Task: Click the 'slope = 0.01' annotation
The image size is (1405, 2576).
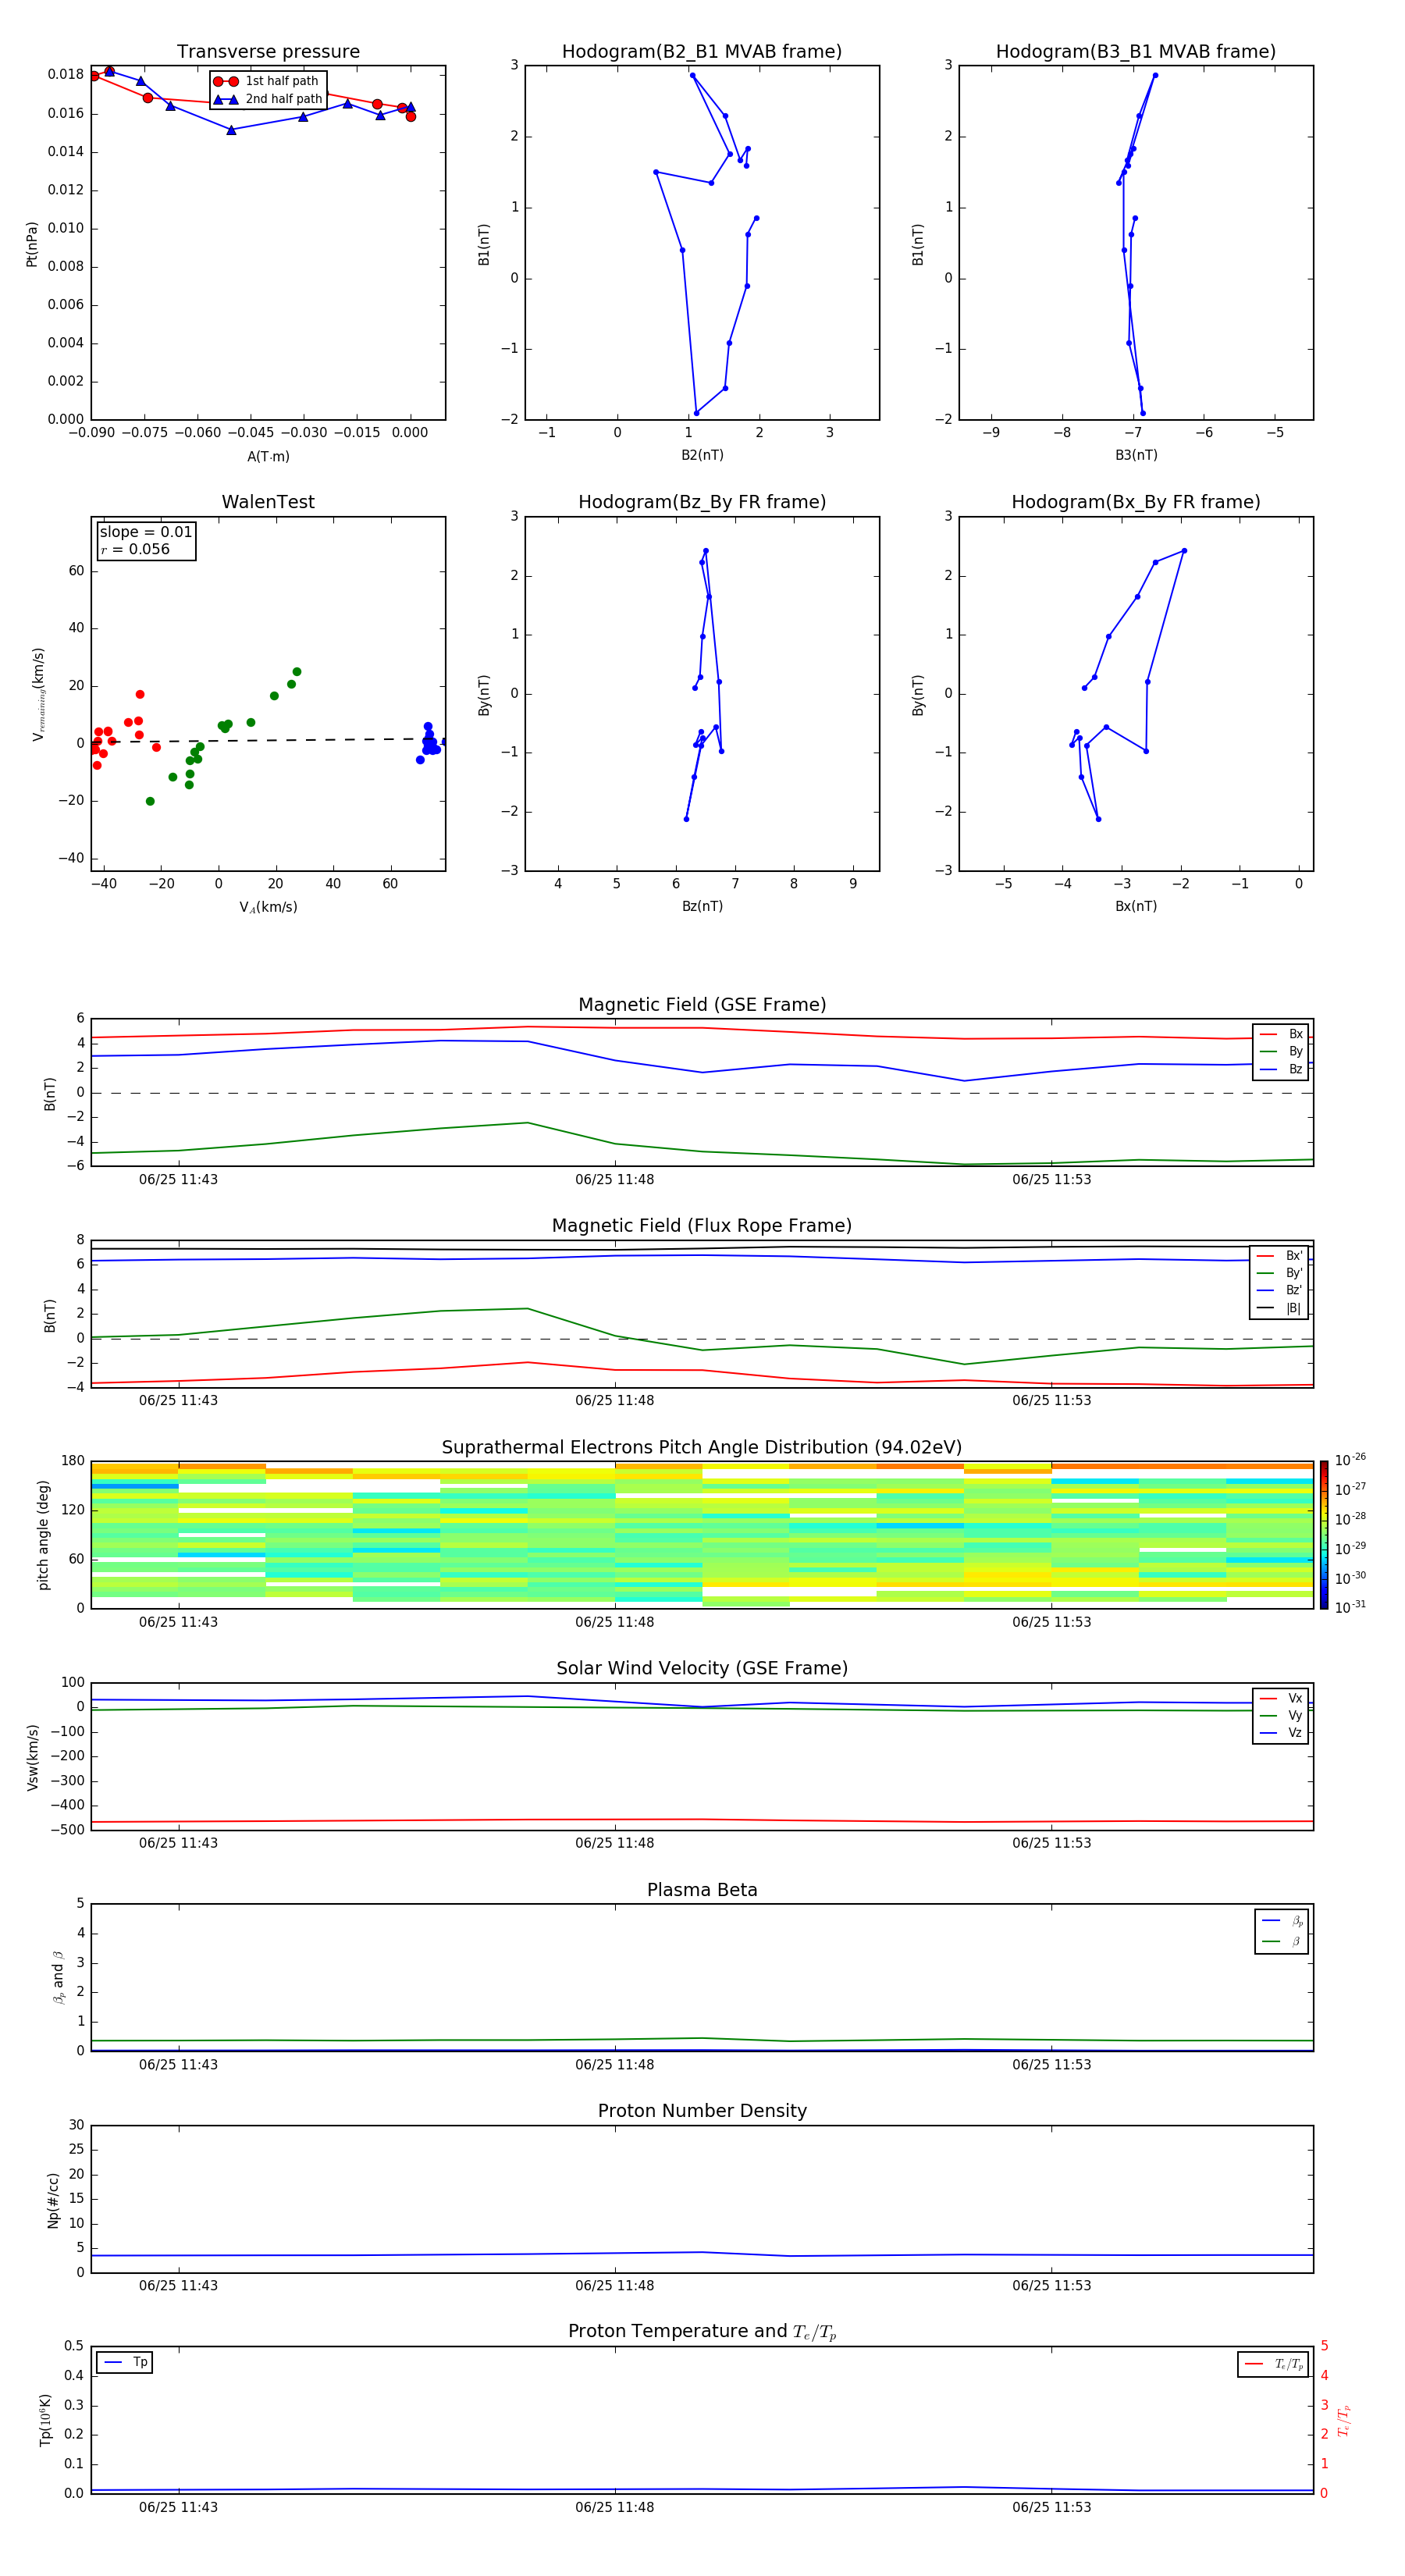Action: point(146,532)
